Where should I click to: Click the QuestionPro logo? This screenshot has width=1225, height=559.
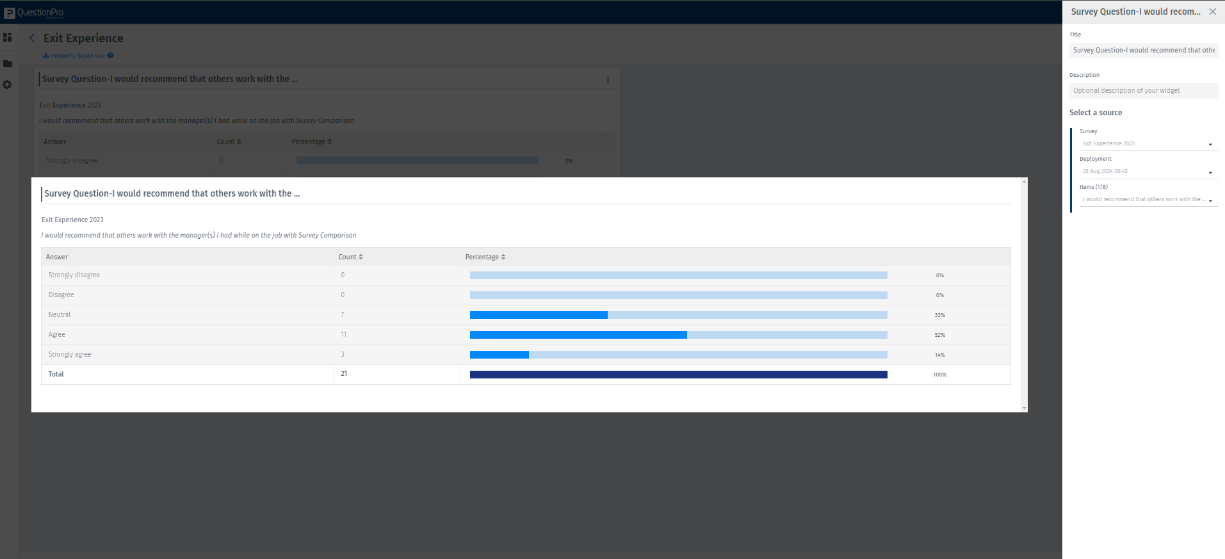point(34,12)
